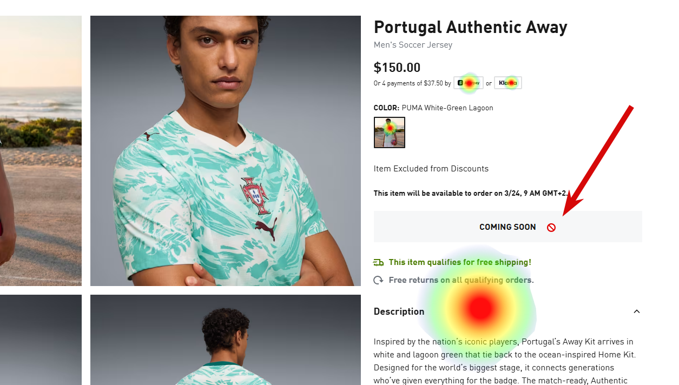The height and width of the screenshot is (385, 679).
Task: Click the free shipping truck icon
Action: [x=379, y=262]
